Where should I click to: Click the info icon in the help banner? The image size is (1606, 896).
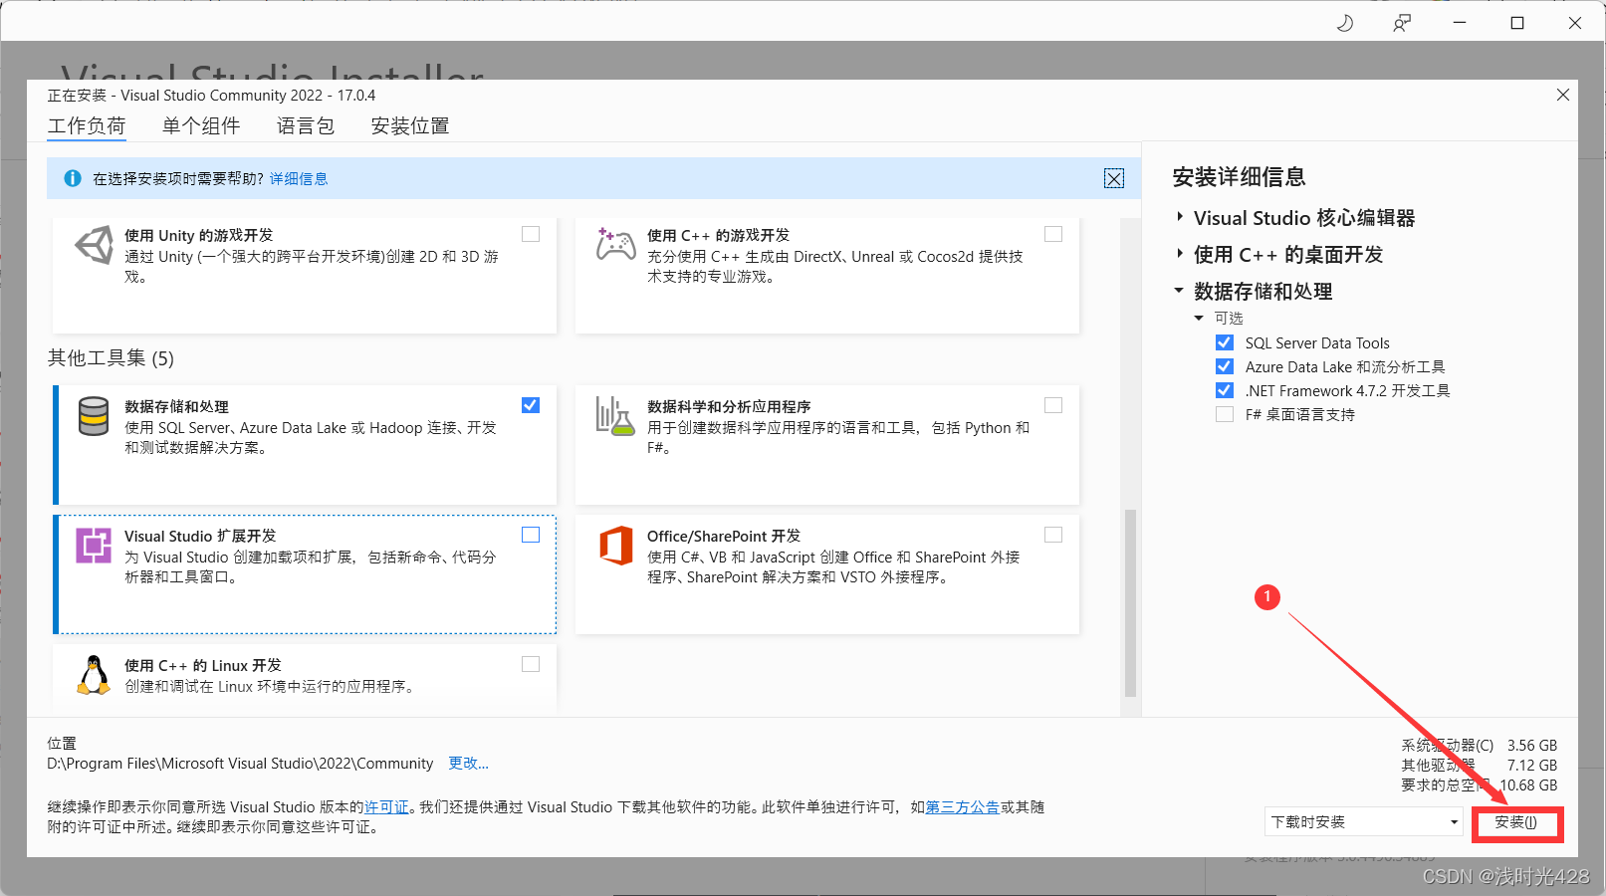(72, 178)
